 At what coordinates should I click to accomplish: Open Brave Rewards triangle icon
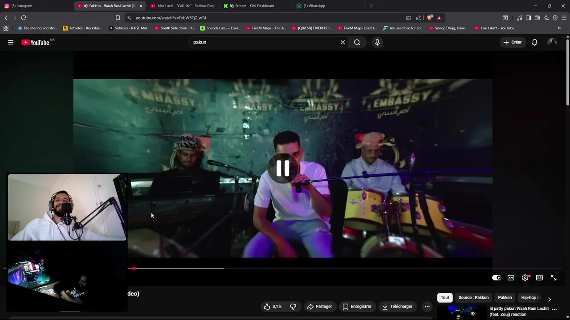(x=439, y=18)
